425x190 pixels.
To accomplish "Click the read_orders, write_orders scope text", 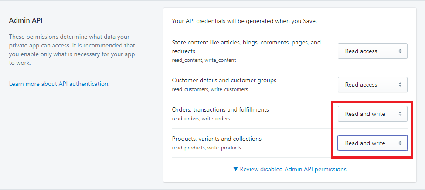I will tap(201, 119).
